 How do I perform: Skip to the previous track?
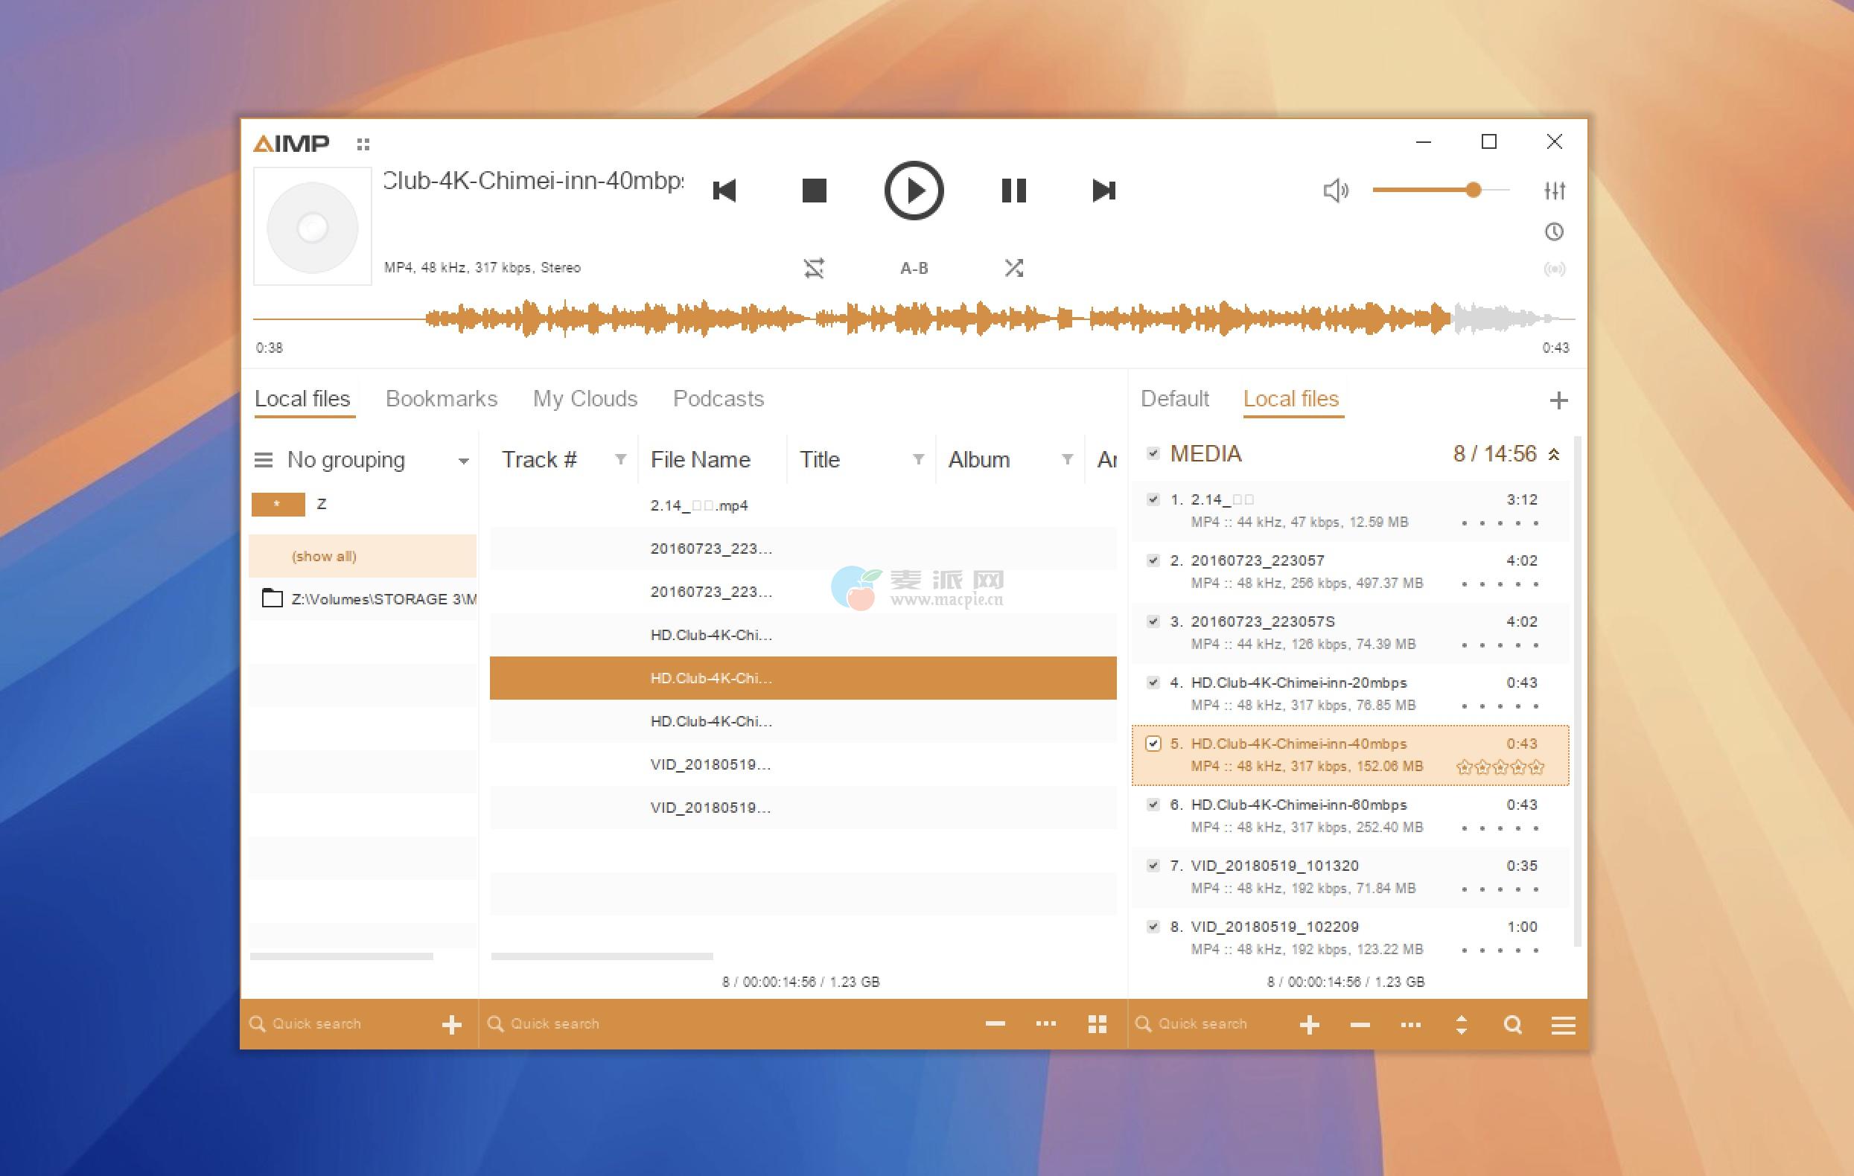pyautogui.click(x=724, y=190)
